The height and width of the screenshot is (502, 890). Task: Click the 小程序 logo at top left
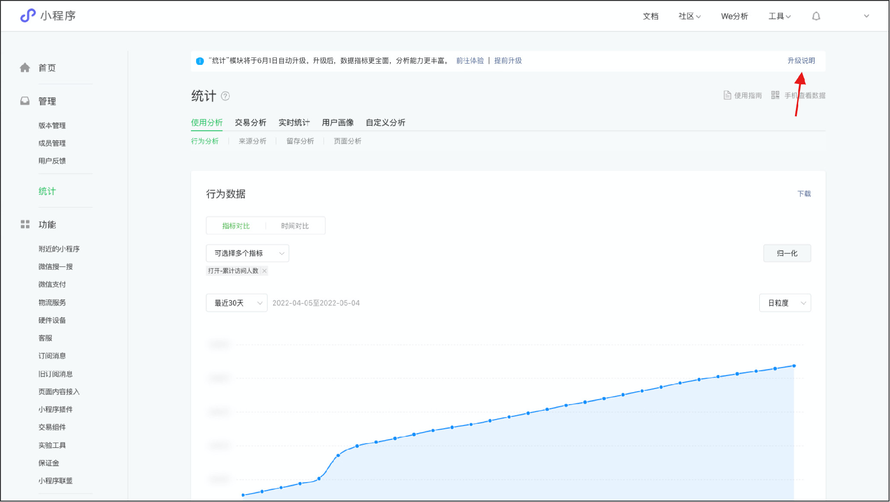46,15
